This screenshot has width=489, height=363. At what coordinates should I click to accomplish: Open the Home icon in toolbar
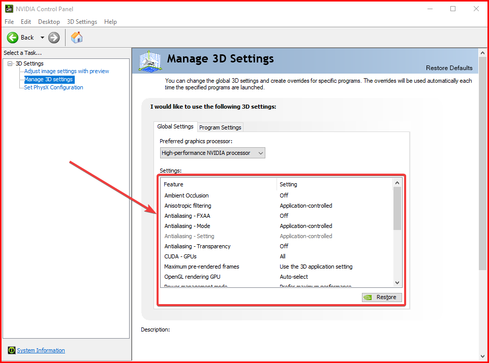pyautogui.click(x=77, y=38)
